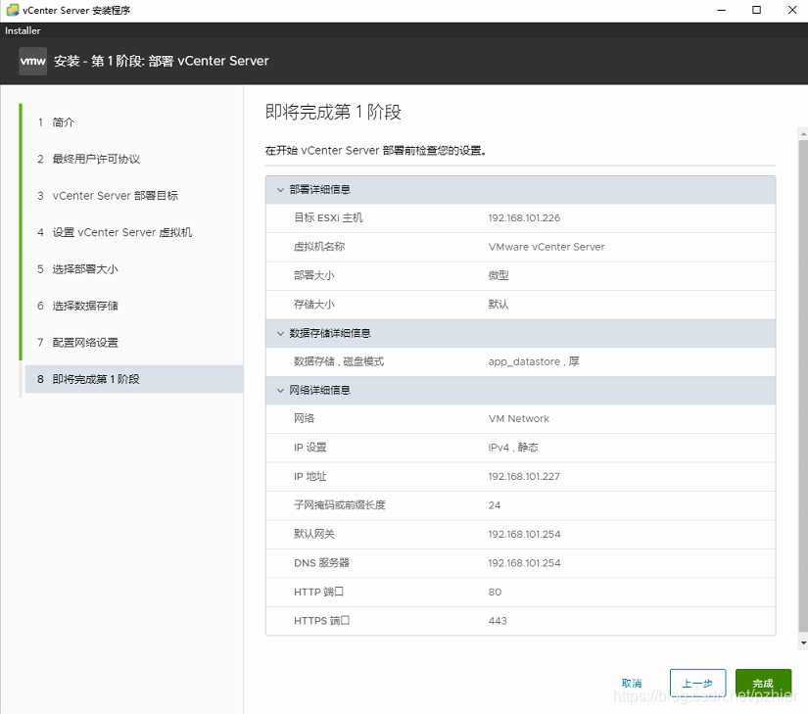Click the 部署大小 label
808x714 pixels.
[313, 275]
